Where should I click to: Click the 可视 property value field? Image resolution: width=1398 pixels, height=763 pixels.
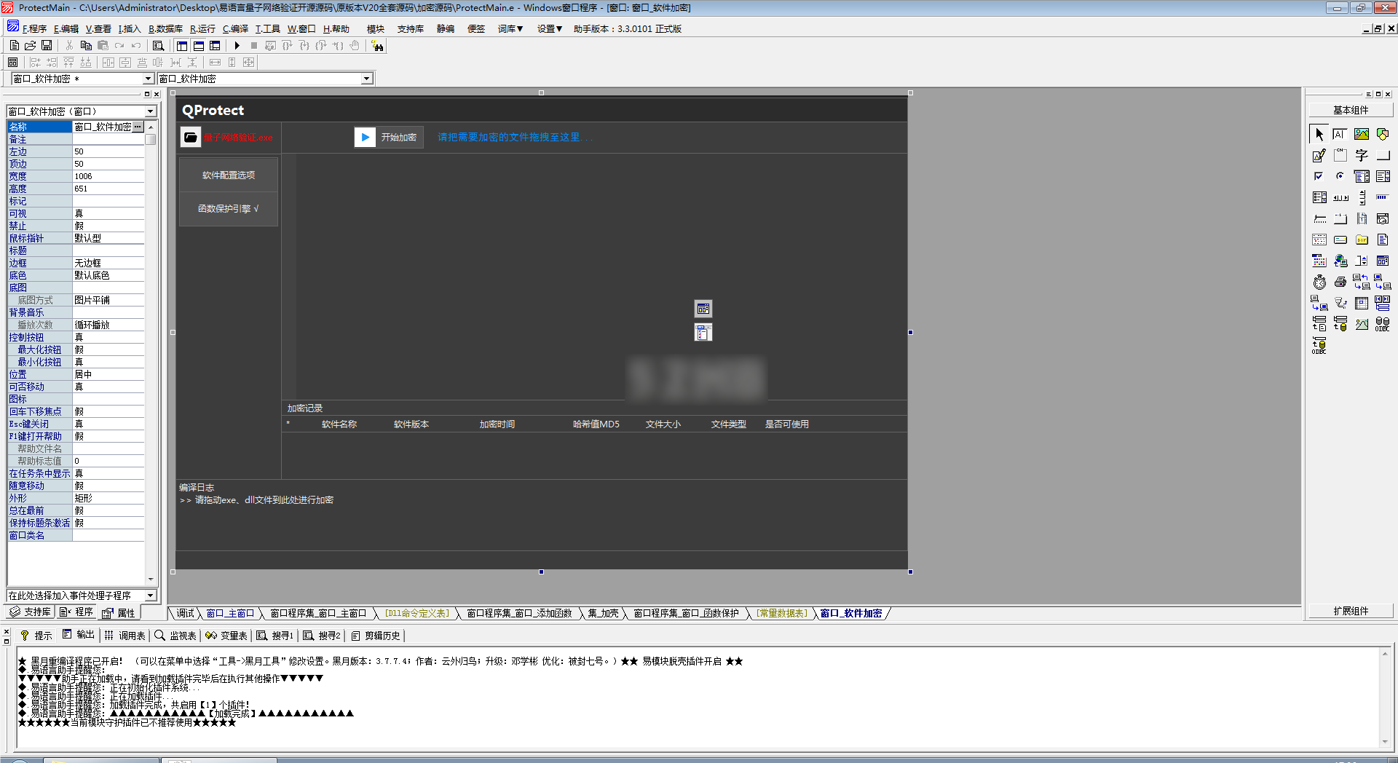[x=108, y=213]
